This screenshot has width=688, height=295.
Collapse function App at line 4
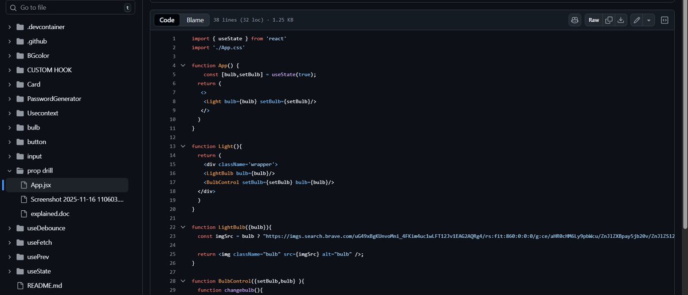(x=183, y=65)
